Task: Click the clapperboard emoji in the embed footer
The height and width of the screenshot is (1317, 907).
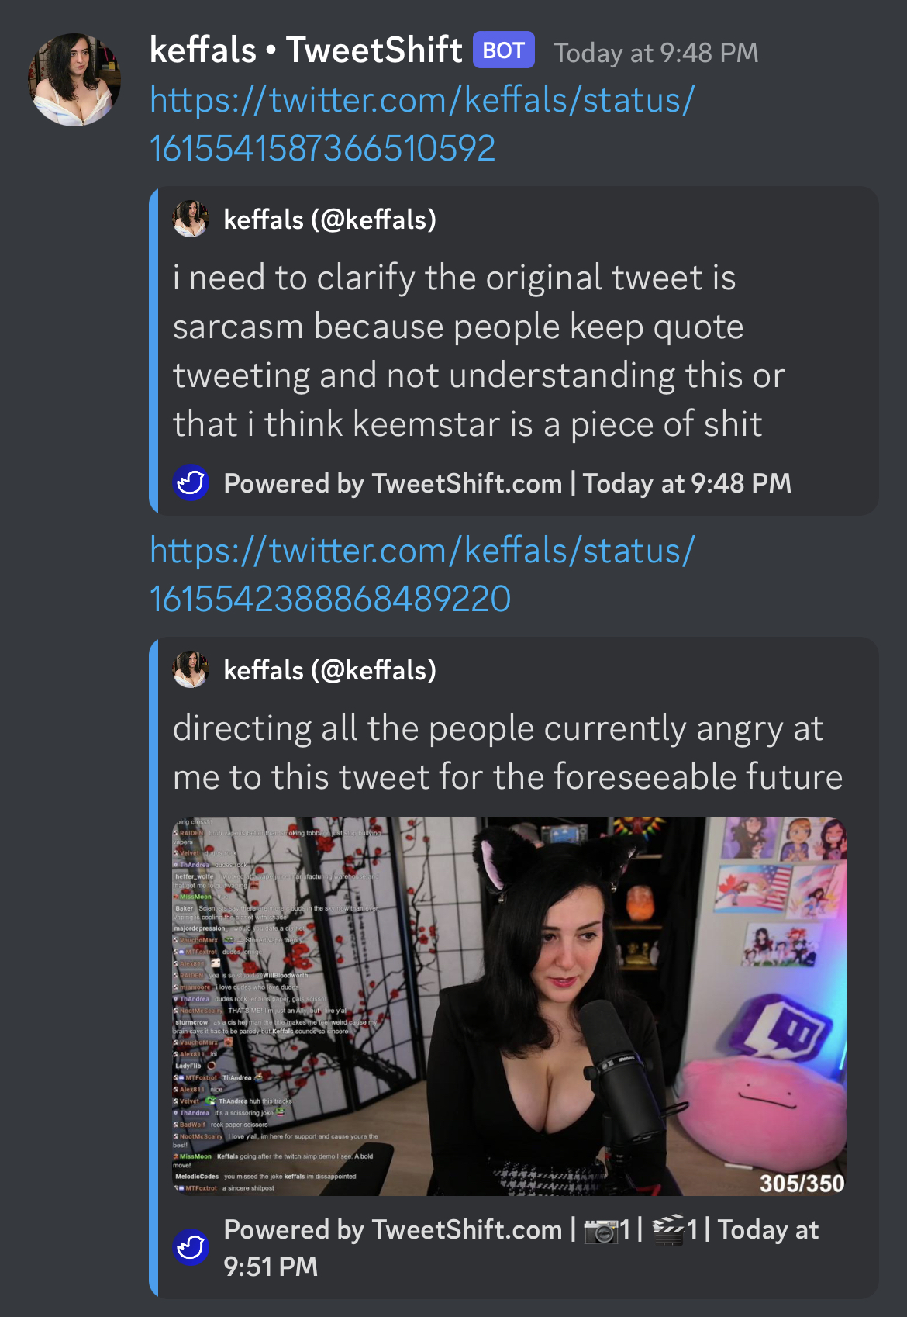Action: 669,1230
